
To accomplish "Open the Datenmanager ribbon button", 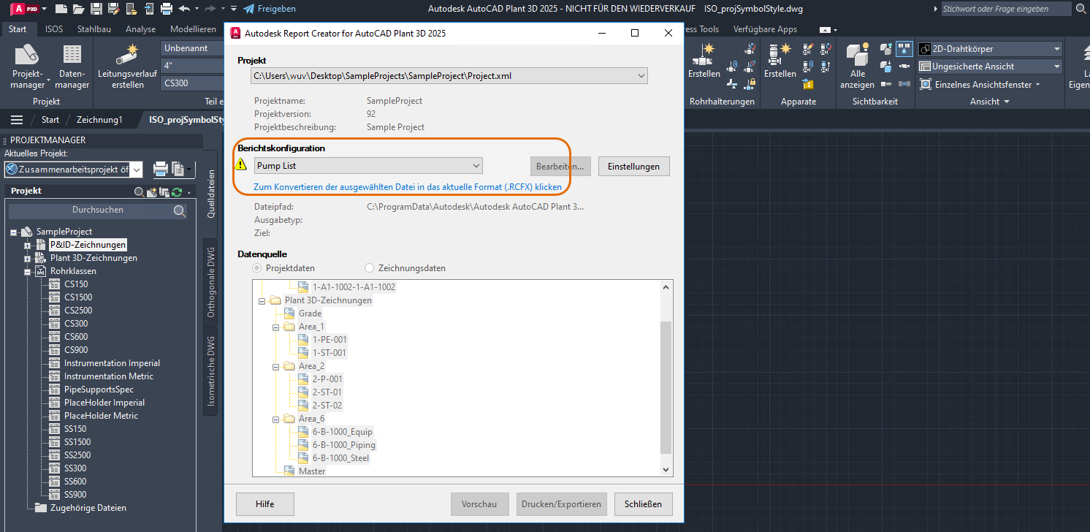I will tap(72, 67).
